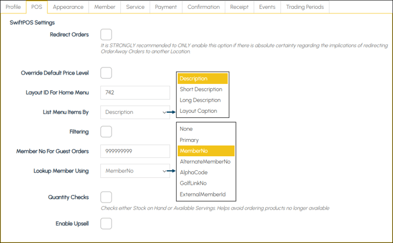This screenshot has width=393, height=243.
Task: Select Layout Caption option
Action: pyautogui.click(x=198, y=111)
